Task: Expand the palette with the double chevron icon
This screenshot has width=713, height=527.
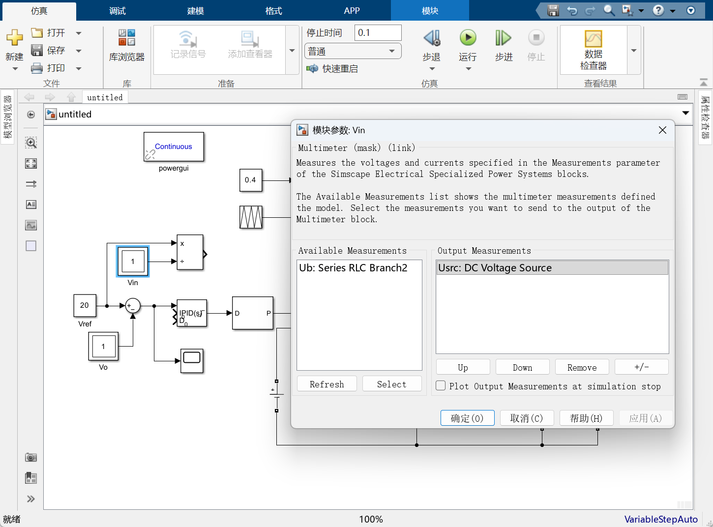Action: [31, 499]
